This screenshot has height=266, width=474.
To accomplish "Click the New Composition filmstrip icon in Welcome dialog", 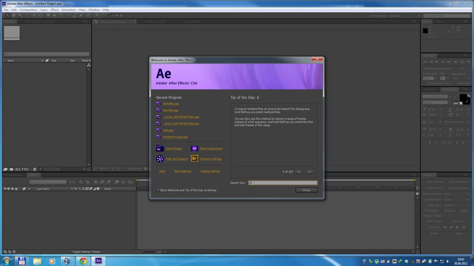I will tap(194, 149).
